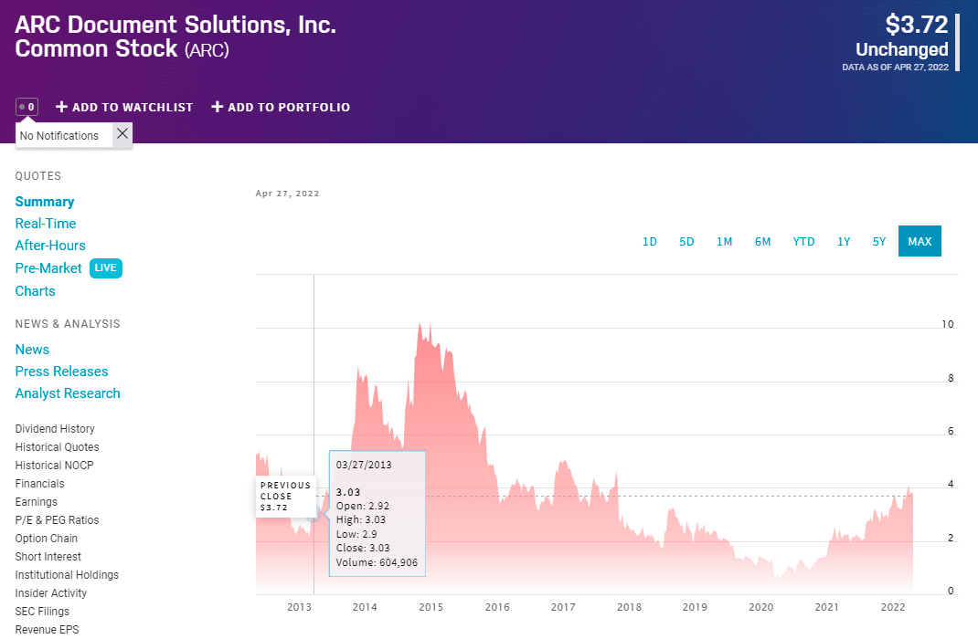The width and height of the screenshot is (978, 639).
Task: Click the chart peak near 2015
Action: click(x=419, y=324)
